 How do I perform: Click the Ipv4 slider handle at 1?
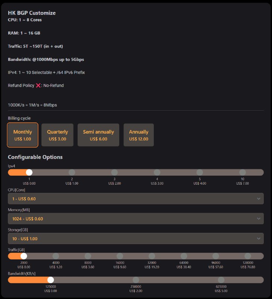pyautogui.click(x=29, y=172)
